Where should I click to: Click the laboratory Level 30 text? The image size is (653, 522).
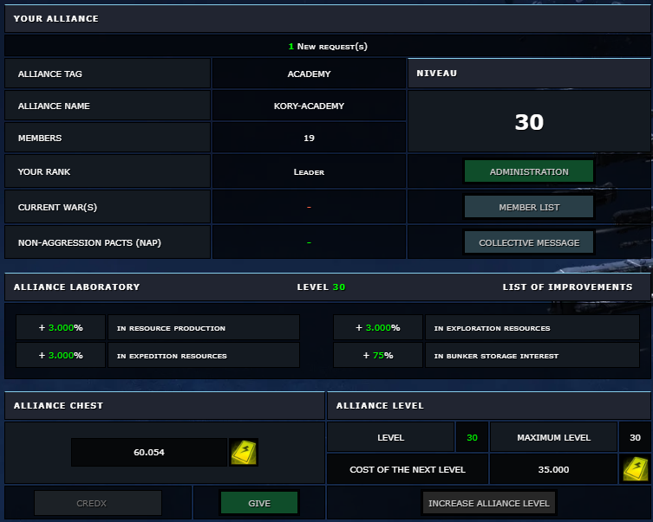(321, 287)
